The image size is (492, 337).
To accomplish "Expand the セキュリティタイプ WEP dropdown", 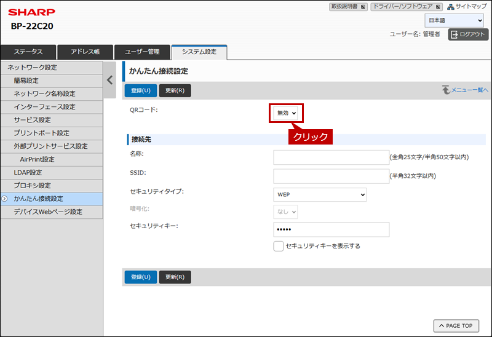I will 320,194.
